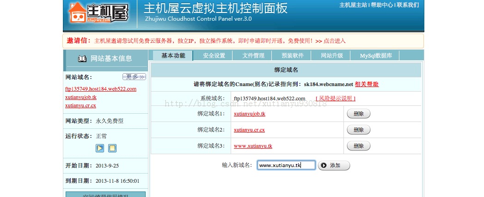Click the sk184.webcname.net CNAME target text

(328, 84)
